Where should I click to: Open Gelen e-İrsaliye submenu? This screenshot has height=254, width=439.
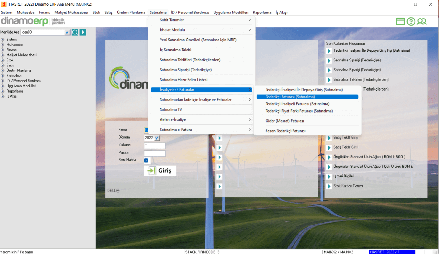(202, 120)
